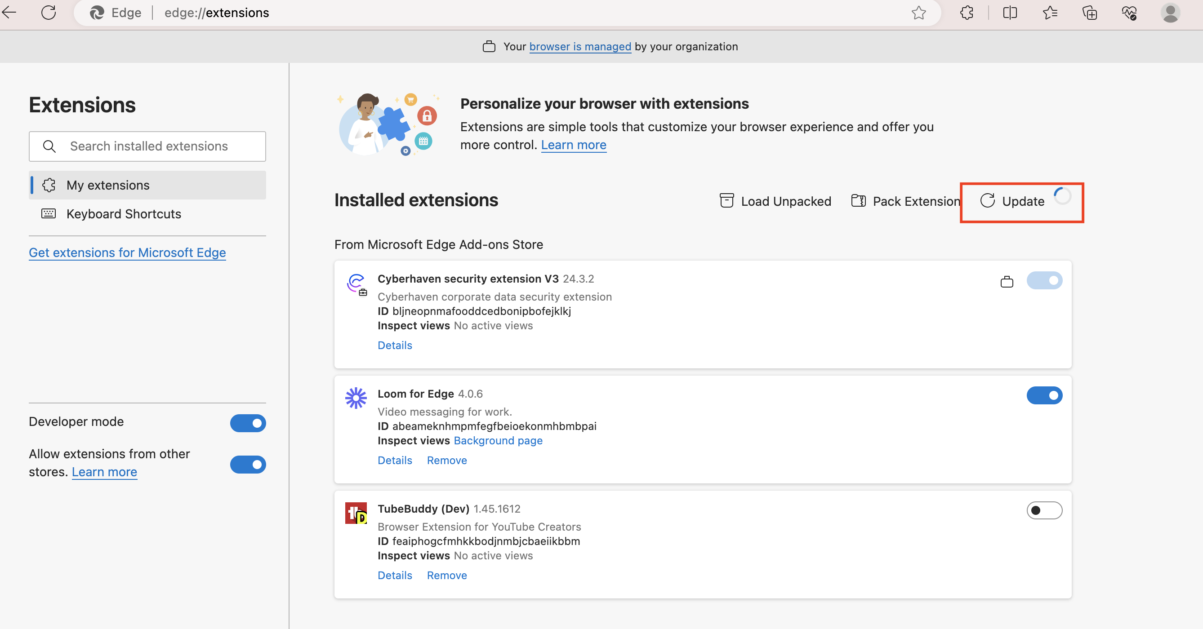Open Cyberhaven extension Details

(x=395, y=346)
